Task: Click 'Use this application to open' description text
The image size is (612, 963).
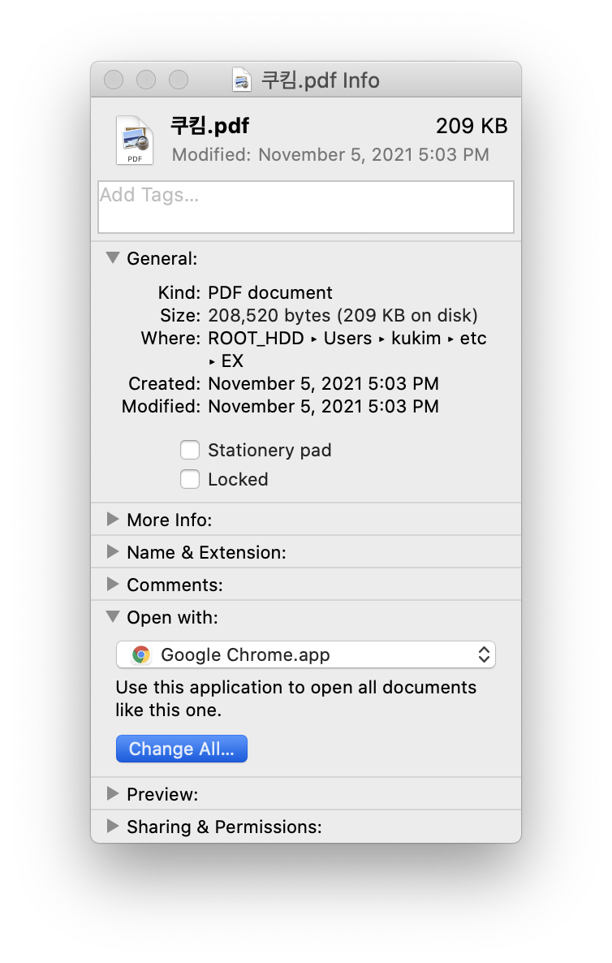Action: (x=296, y=698)
